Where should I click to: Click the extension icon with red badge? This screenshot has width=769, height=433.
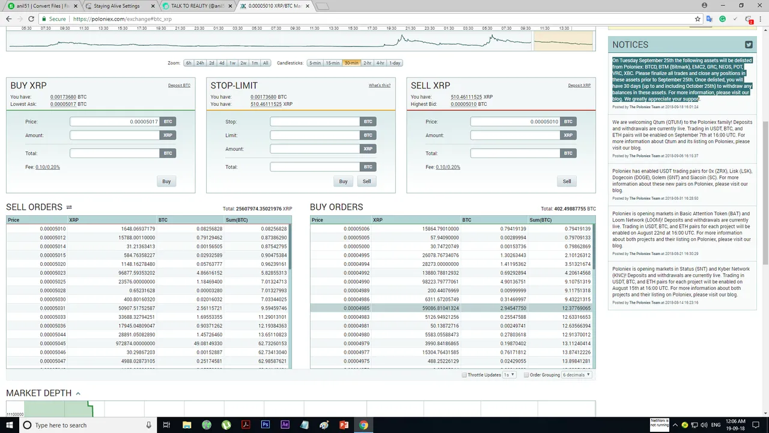tap(749, 20)
